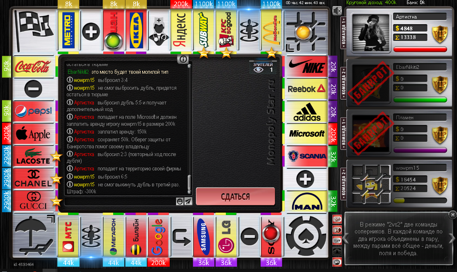Click the Банк: 0k label
This screenshot has width=457, height=272.
pyautogui.click(x=416, y=2)
